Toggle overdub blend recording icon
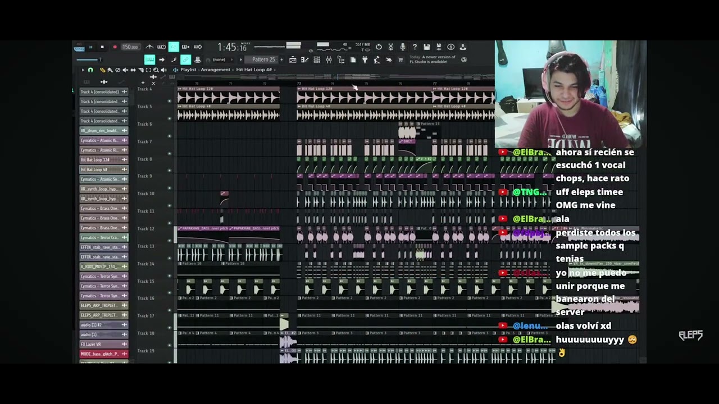The width and height of the screenshot is (719, 404). pos(185,47)
